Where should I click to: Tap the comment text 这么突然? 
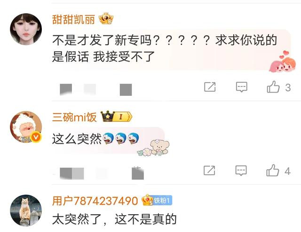point(77,139)
